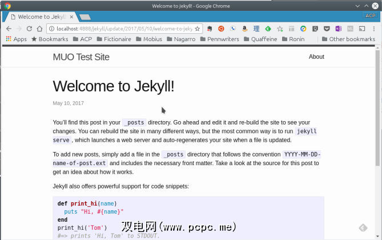Click the May 10, 2017 date
The image size is (382, 240).
68,103
